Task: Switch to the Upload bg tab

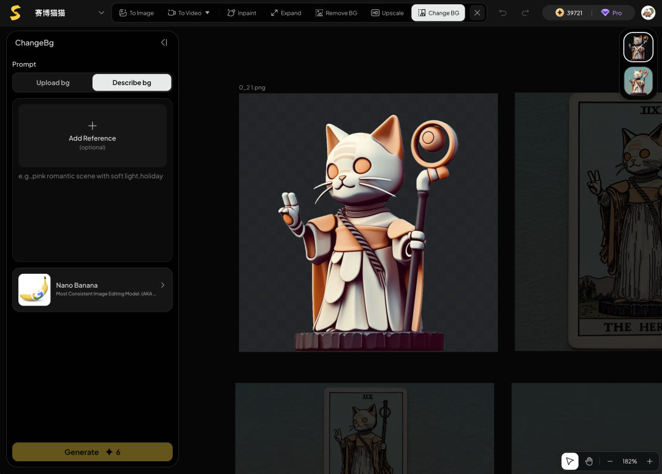Action: pyautogui.click(x=53, y=83)
